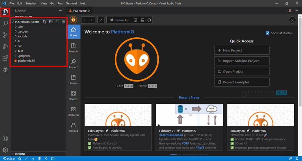Collapse the PLATFORMIO_DEMO project root

(x=27, y=22)
